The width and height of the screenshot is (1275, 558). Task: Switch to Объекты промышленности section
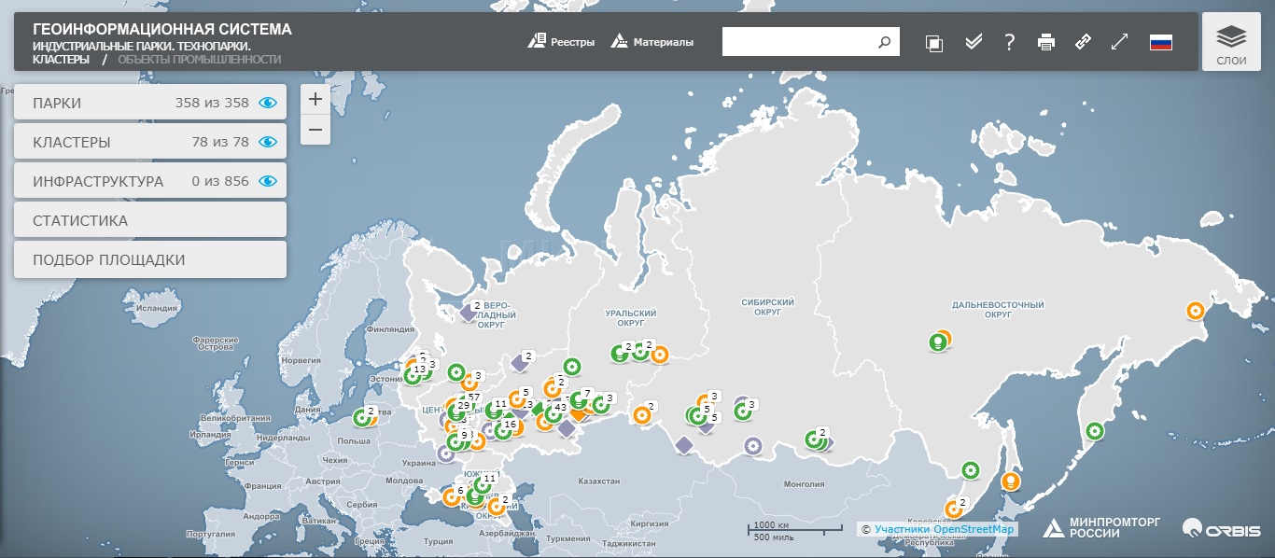click(199, 59)
